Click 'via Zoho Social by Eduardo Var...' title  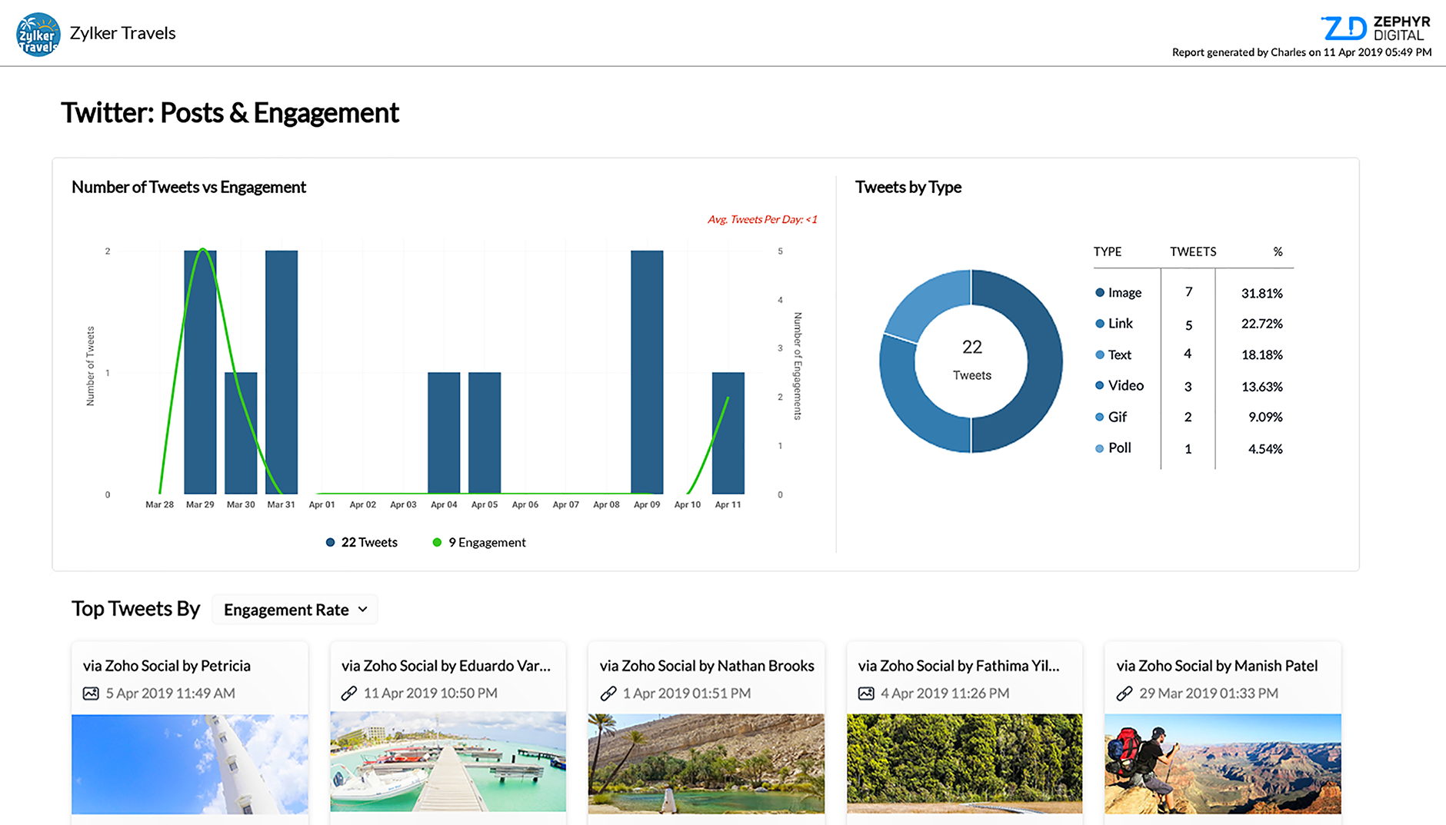point(446,666)
